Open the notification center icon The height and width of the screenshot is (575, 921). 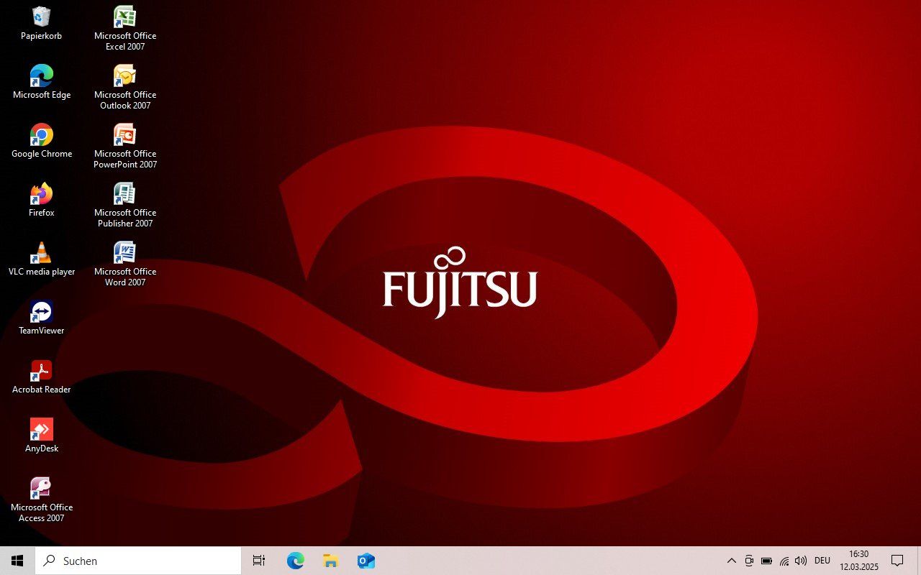(x=897, y=561)
